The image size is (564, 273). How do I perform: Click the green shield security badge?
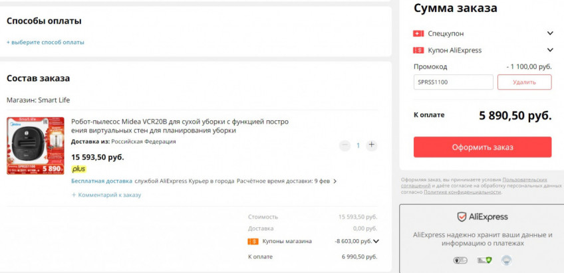484,261
